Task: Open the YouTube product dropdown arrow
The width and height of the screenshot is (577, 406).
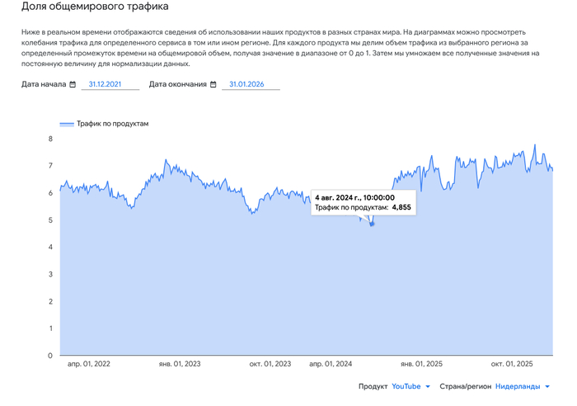Action: point(428,386)
